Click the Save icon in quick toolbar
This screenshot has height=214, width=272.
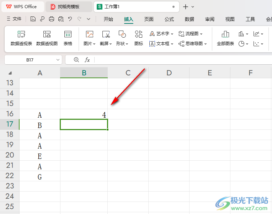click(33, 19)
